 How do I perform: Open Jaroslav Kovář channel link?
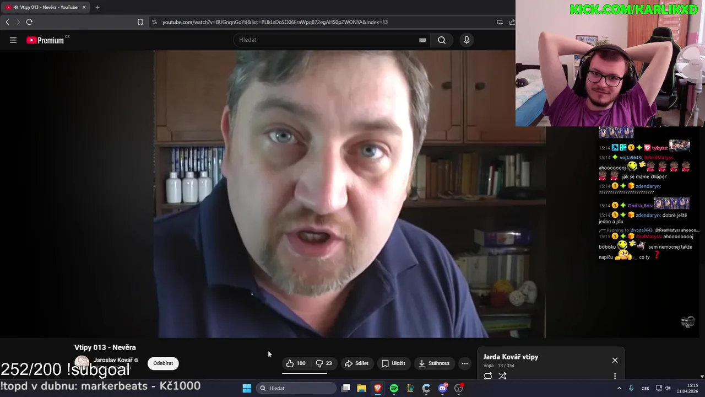click(113, 360)
